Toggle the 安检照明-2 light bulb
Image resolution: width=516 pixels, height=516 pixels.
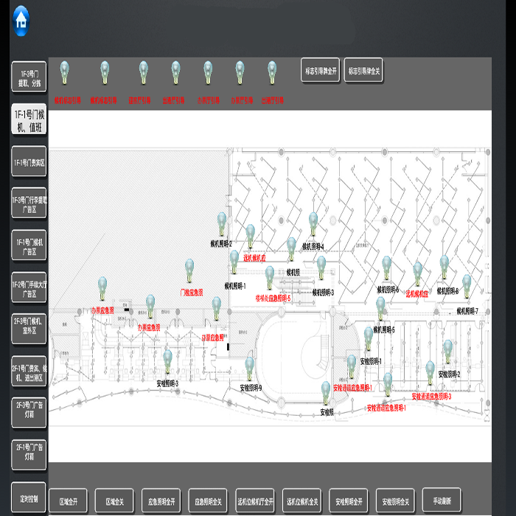click(448, 352)
